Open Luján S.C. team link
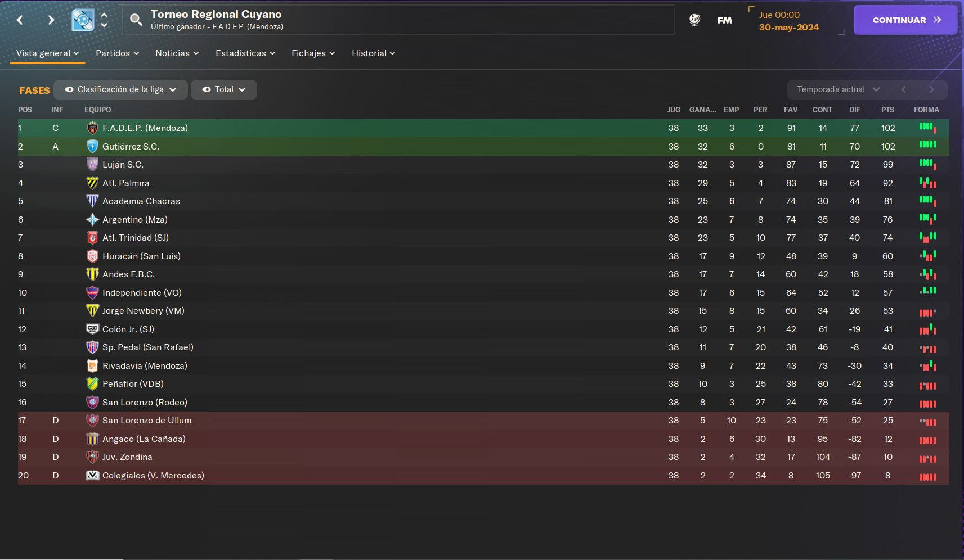This screenshot has height=560, width=964. point(123,165)
